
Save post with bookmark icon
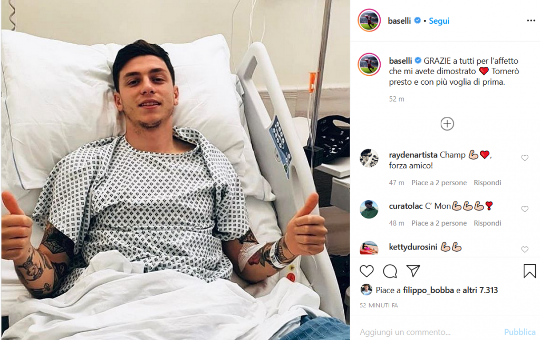529,271
